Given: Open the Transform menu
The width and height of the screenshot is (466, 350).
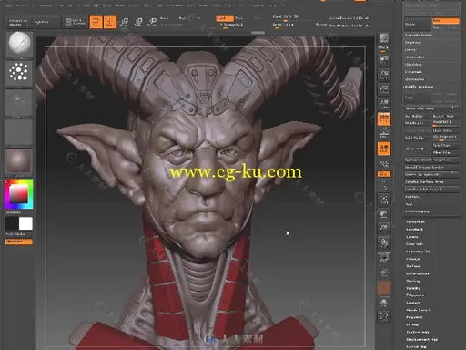Looking at the screenshot, I should [x=257, y=5].
